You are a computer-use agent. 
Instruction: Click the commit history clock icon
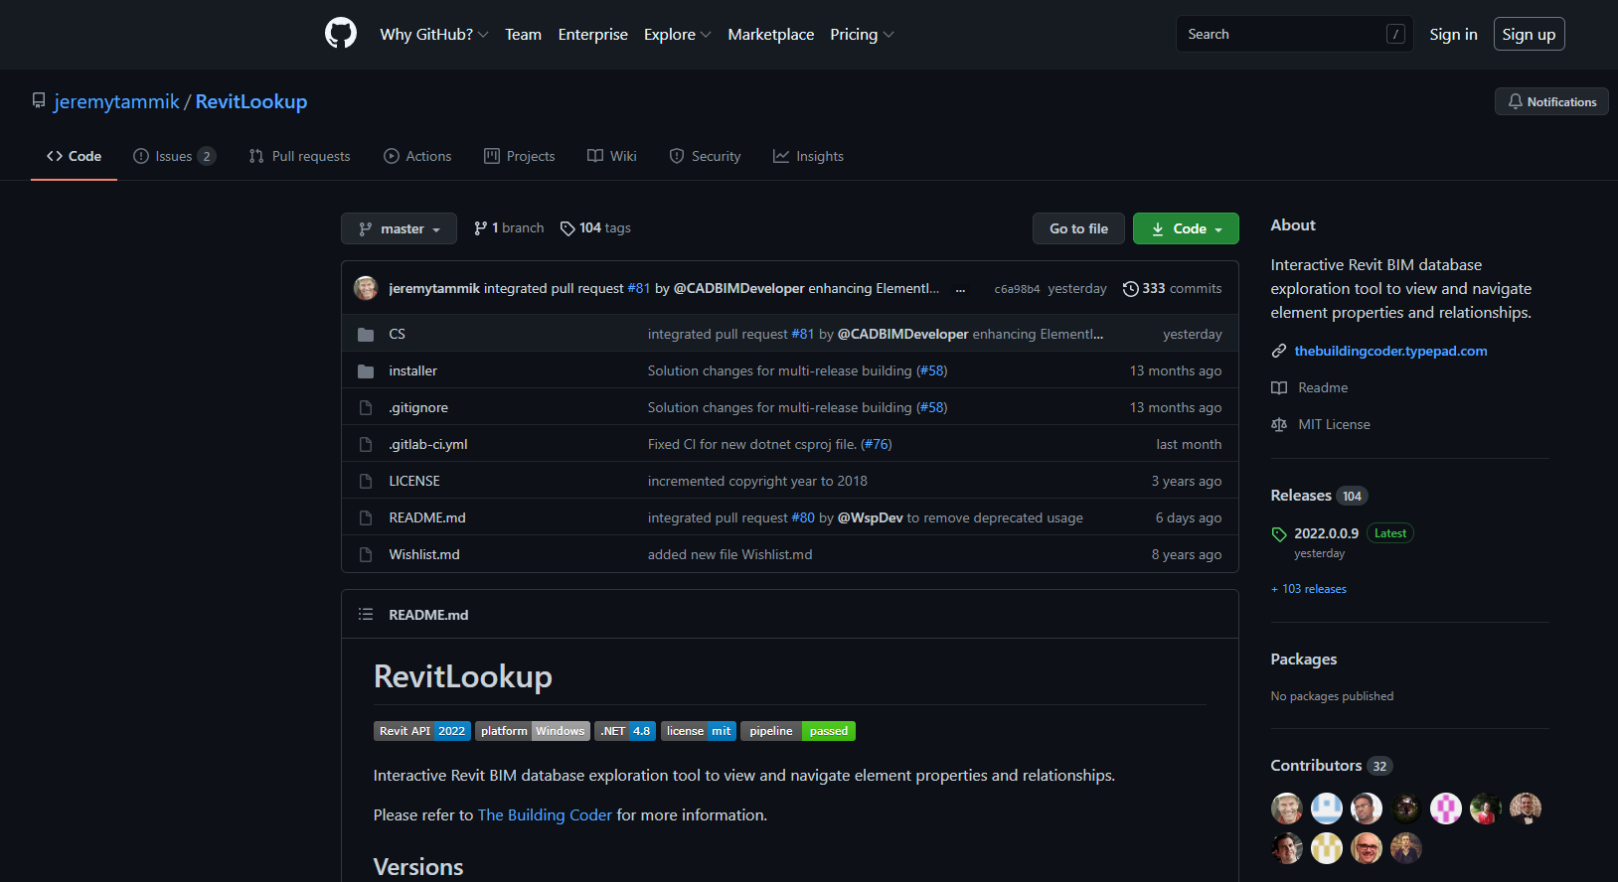(x=1130, y=289)
